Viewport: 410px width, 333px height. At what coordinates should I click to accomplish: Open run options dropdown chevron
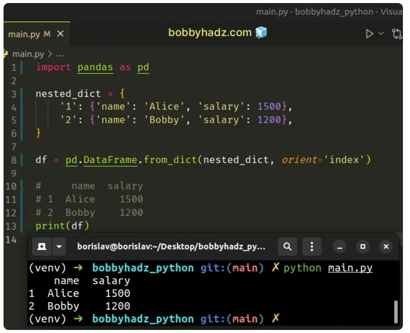381,33
